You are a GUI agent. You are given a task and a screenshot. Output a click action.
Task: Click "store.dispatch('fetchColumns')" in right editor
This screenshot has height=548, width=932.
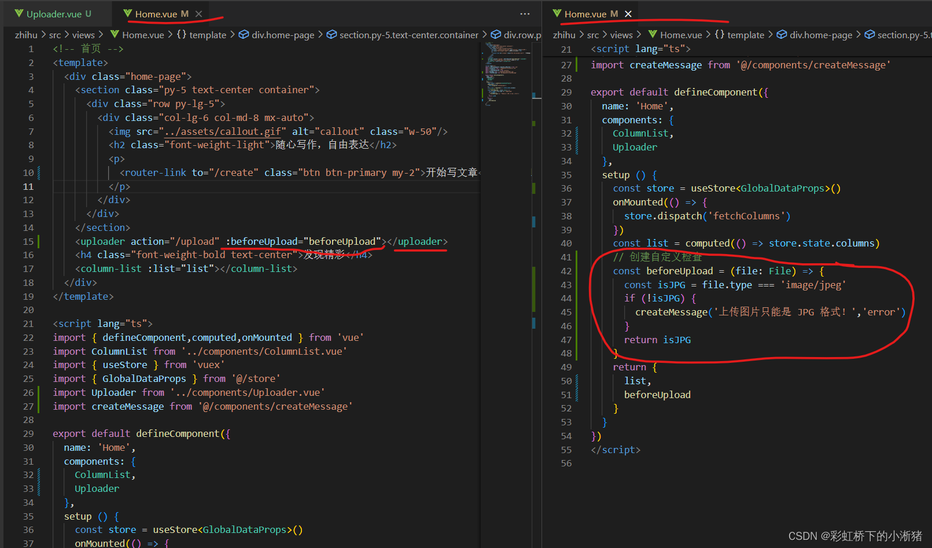click(x=707, y=216)
